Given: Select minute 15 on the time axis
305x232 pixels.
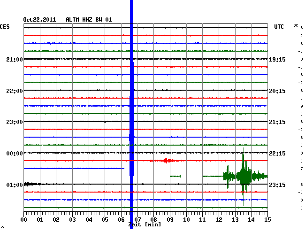Looking at the screenshot, I should point(267,220).
